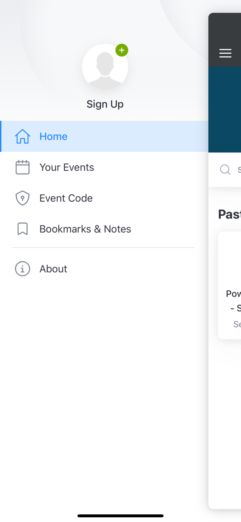Tap the Bookmarks & Notes bookmark icon
The height and width of the screenshot is (522, 241).
click(22, 229)
